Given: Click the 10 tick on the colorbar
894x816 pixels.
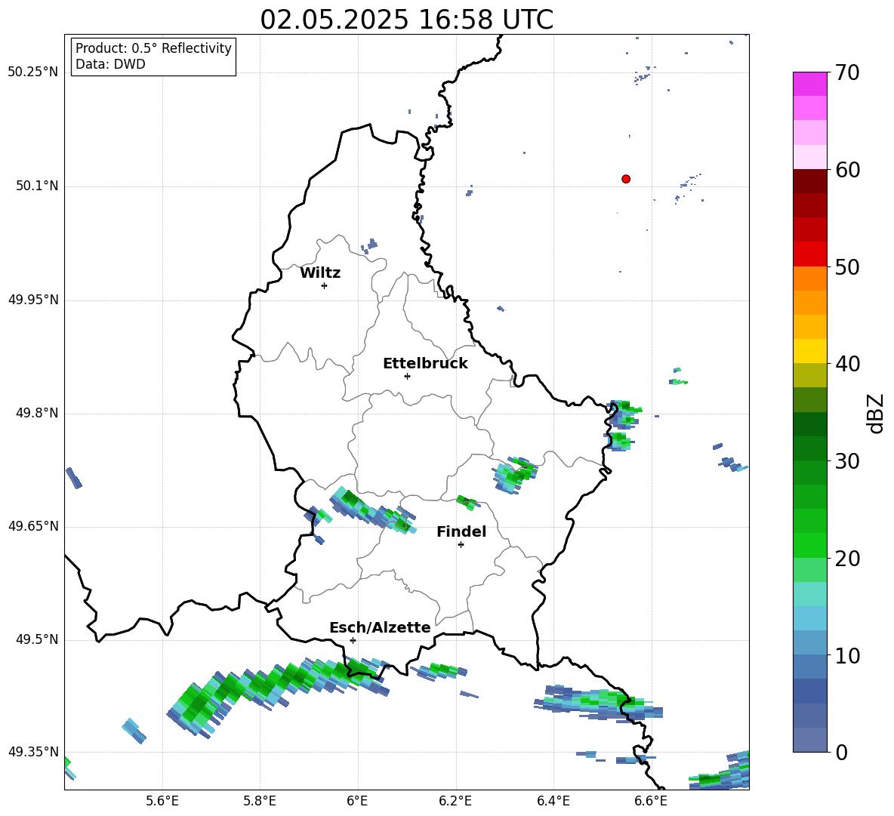Looking at the screenshot, I should 847,655.
